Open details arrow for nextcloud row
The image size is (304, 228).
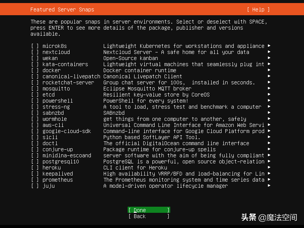click(269, 52)
